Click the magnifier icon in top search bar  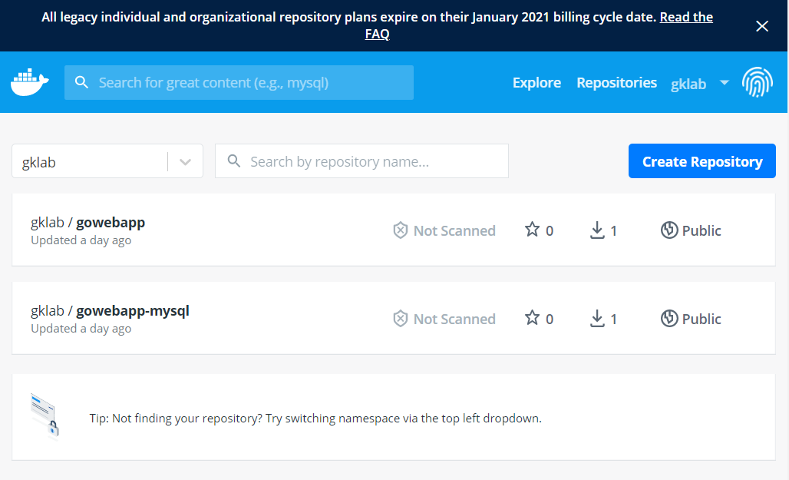(x=81, y=82)
